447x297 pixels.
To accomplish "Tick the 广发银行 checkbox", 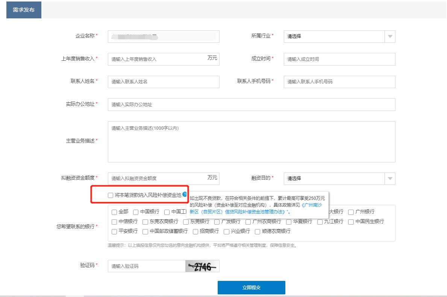I will pos(217,222).
